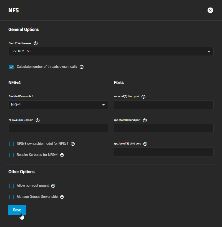Image resolution: width=222 pixels, height=227 pixels.
Task: Open help for rpc.lockd(8) bind port
Action: pyautogui.click(x=145, y=144)
